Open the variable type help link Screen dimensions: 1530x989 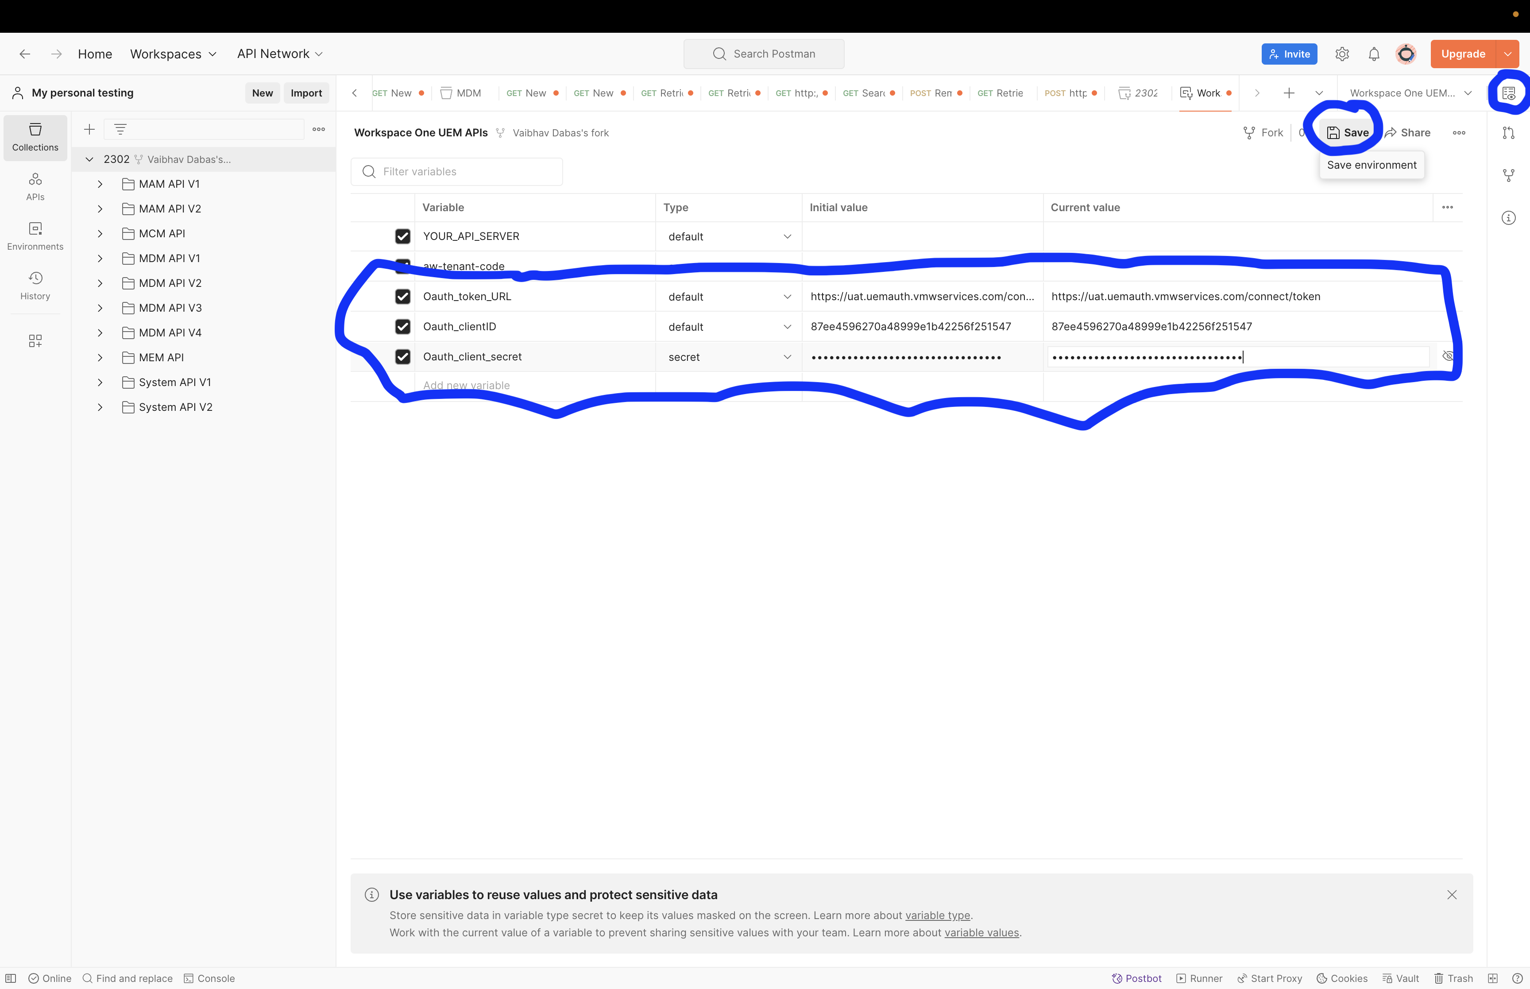937,915
